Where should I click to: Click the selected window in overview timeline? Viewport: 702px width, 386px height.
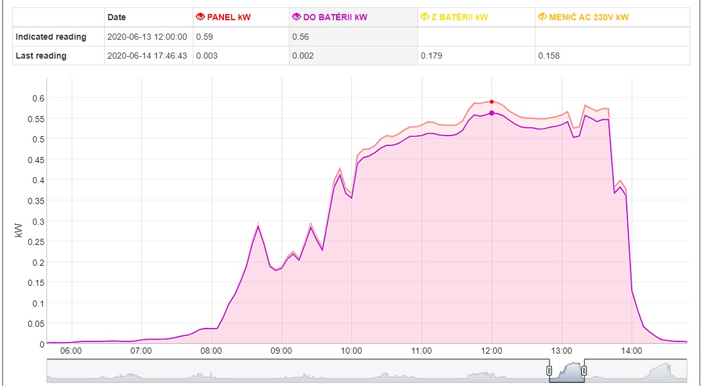[567, 371]
